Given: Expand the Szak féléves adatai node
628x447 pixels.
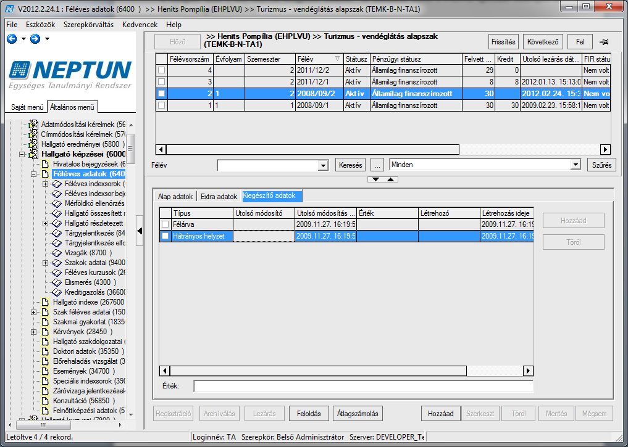Looking at the screenshot, I should [33, 312].
